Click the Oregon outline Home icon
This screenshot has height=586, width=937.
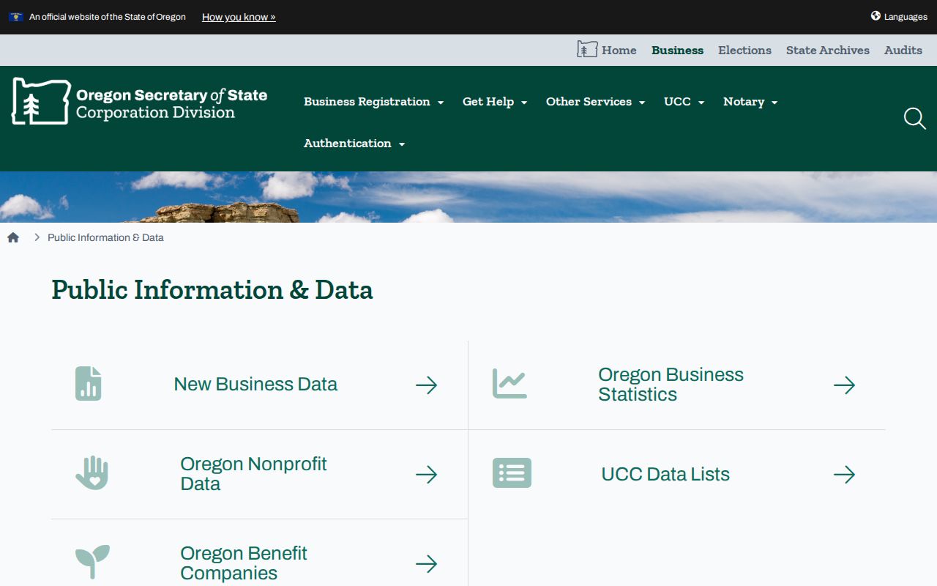pyautogui.click(x=587, y=50)
